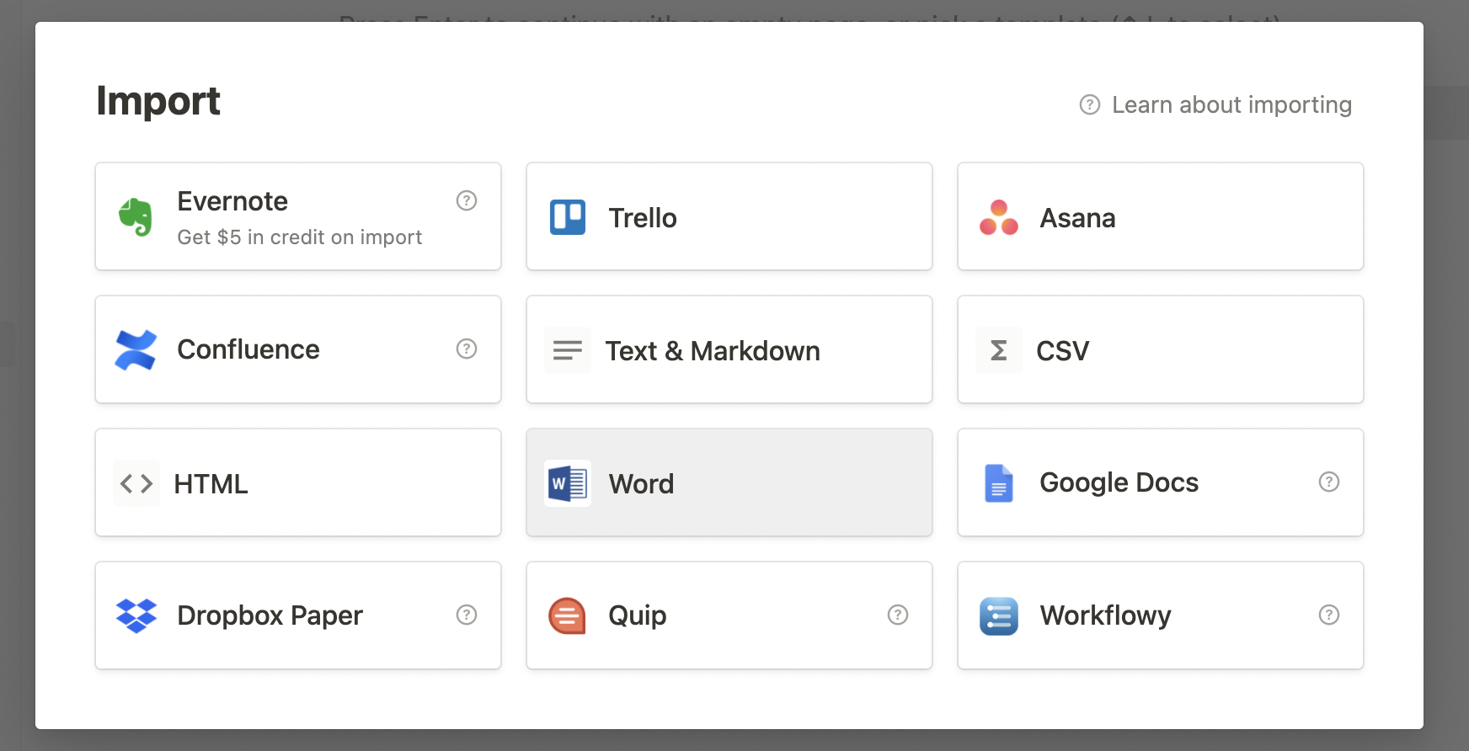The image size is (1469, 751).
Task: Click the Word document icon
Action: pos(568,483)
